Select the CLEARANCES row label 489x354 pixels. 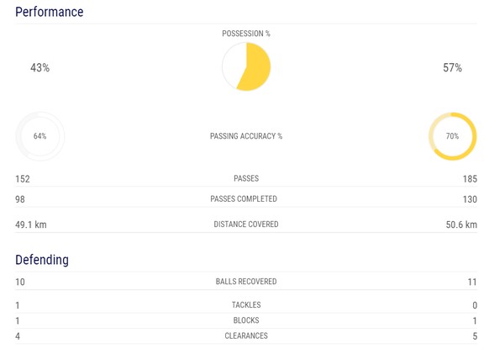point(246,336)
